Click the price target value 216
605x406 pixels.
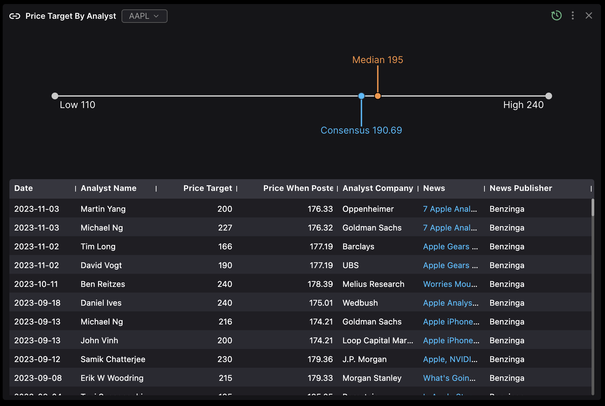click(225, 322)
